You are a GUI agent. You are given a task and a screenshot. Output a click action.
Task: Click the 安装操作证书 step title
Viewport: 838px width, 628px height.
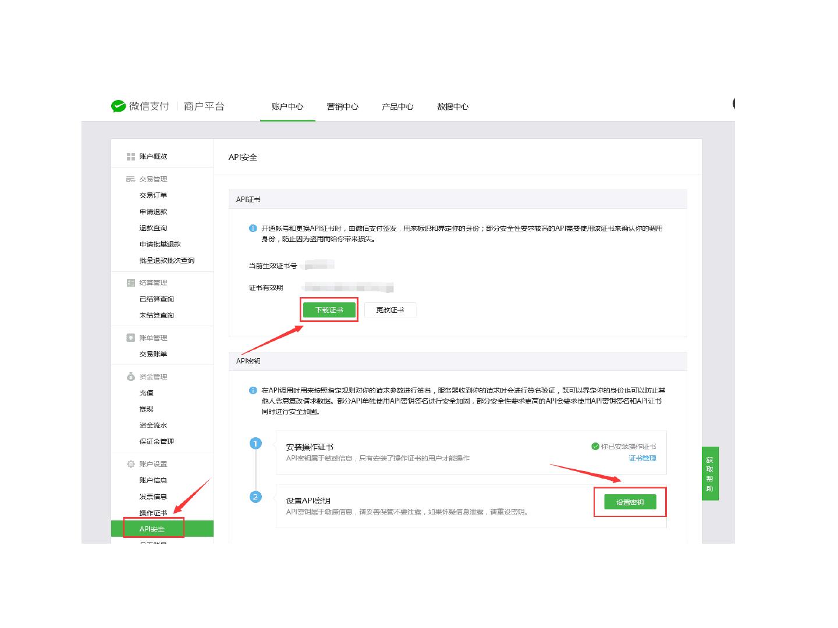[x=310, y=447]
